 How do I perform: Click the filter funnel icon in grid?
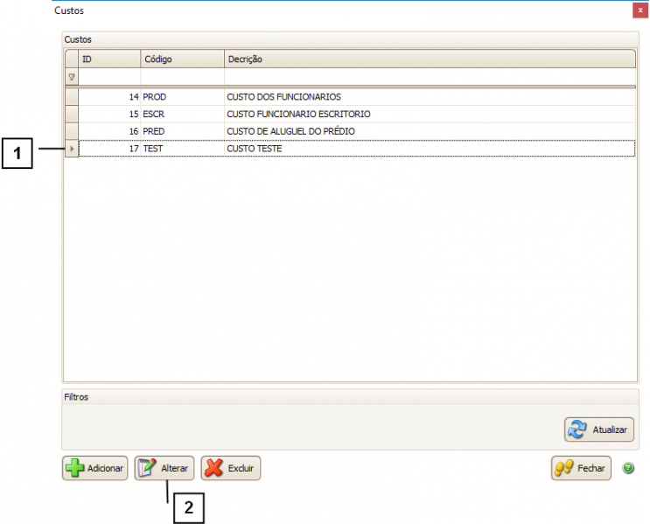click(x=72, y=77)
